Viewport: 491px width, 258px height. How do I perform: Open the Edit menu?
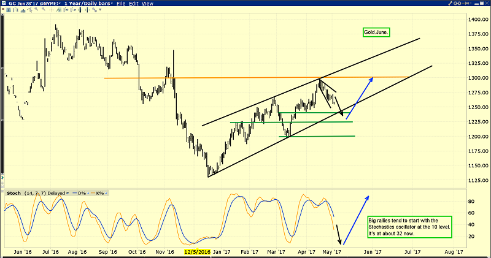coord(134,4)
